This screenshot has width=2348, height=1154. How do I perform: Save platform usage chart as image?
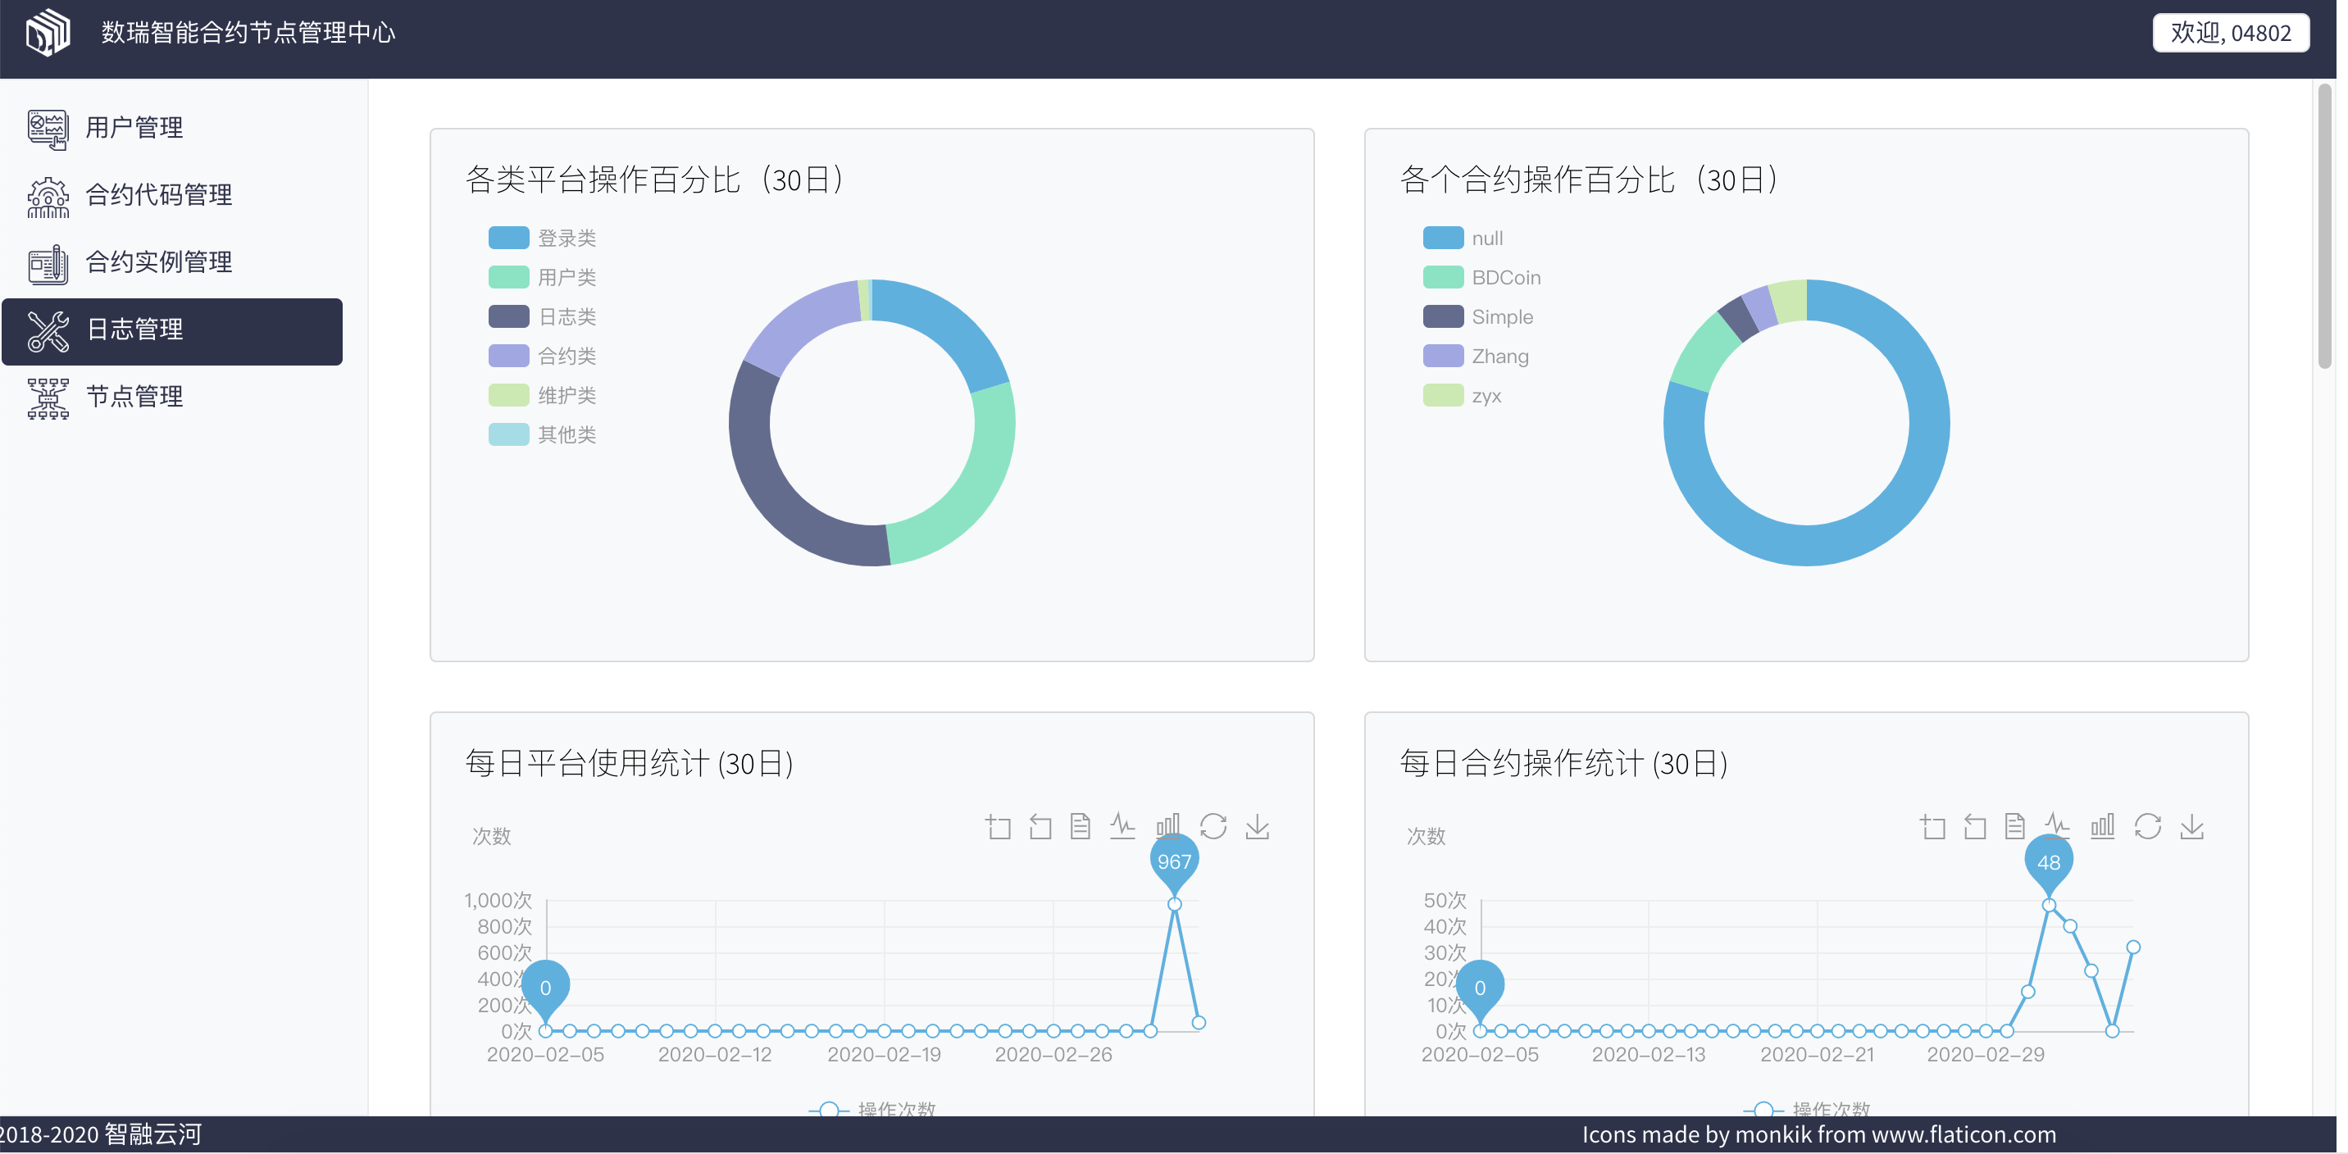1257,827
